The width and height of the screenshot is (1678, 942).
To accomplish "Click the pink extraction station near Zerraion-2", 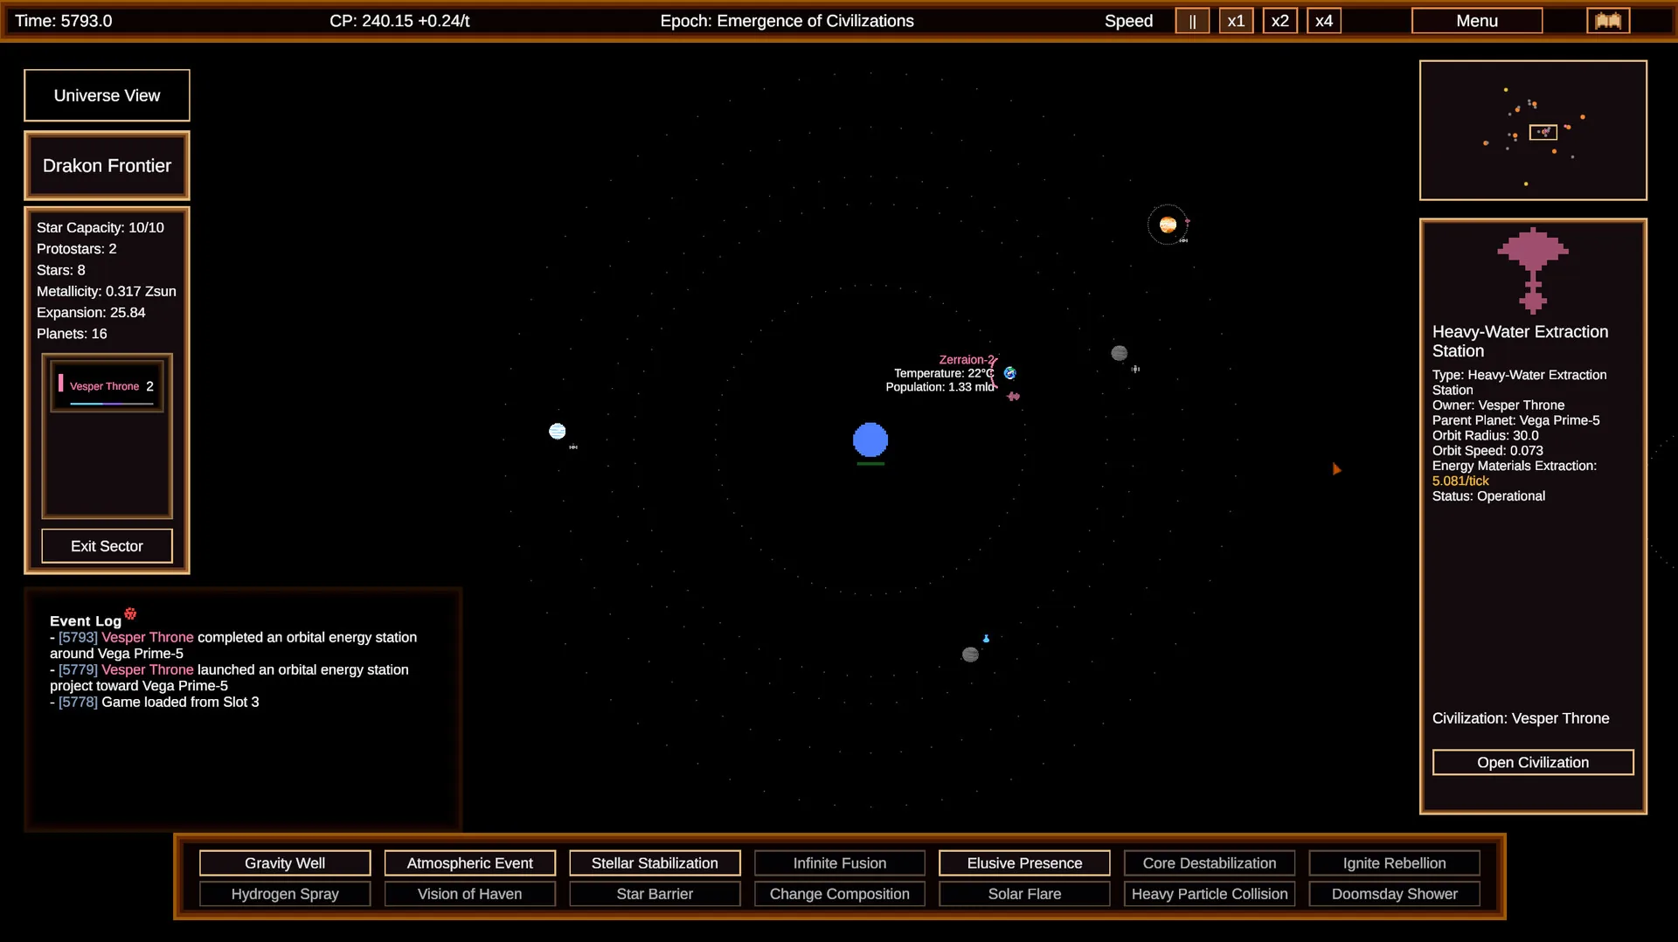I will [x=1013, y=396].
